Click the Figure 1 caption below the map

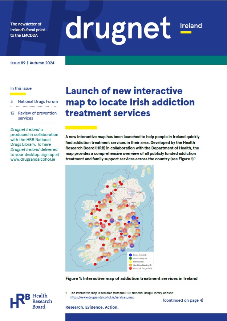tap(131, 278)
